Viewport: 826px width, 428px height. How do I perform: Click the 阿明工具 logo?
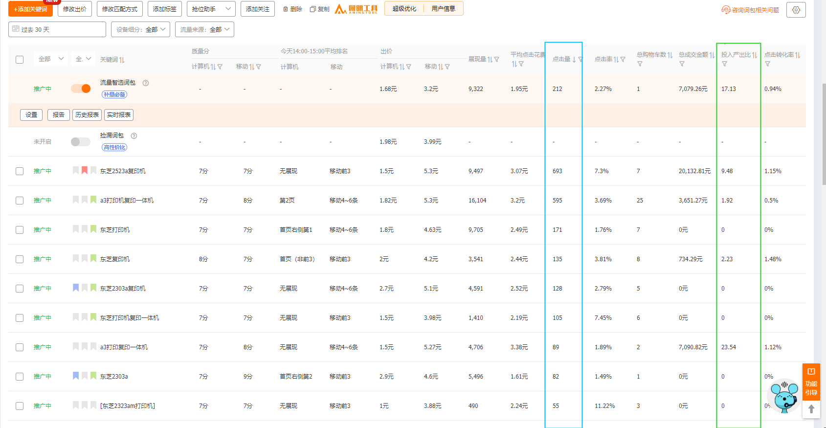click(356, 9)
